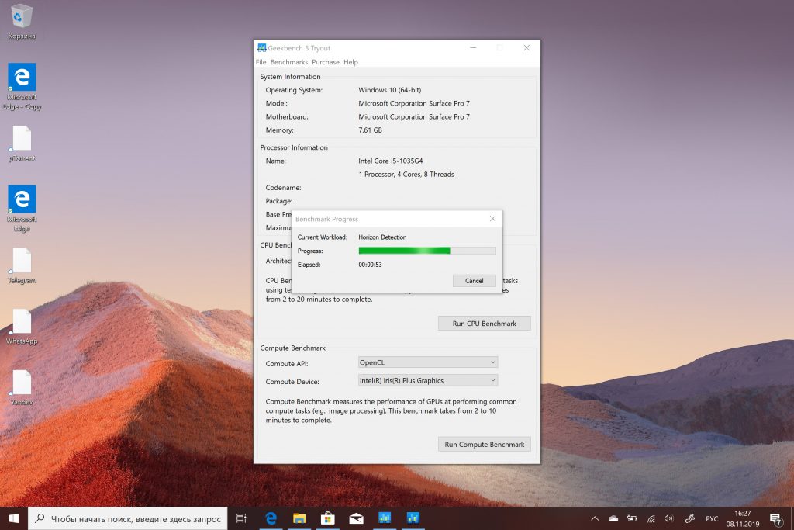Screen dimensions: 794x530
Task: Click the Microsoft Edge taskbar icon
Action: [x=271, y=518]
